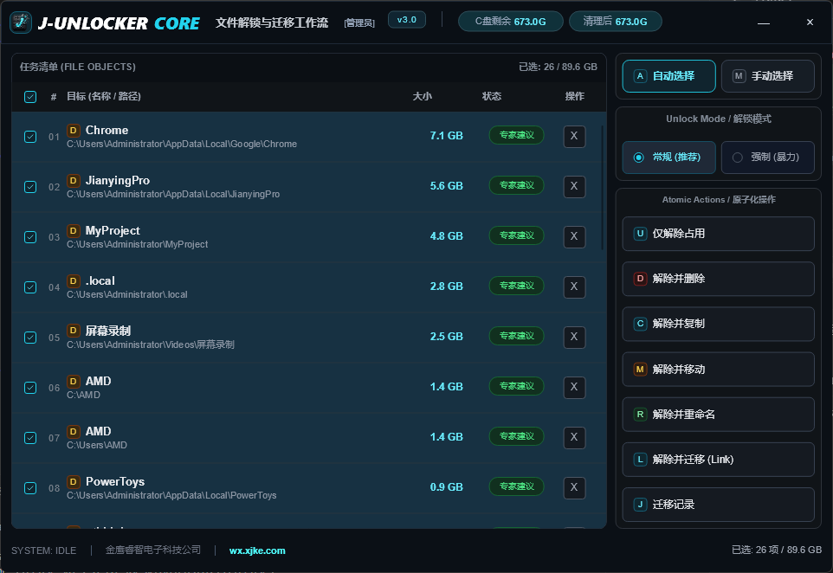Uncheck the MyProject row checkbox

pos(30,237)
